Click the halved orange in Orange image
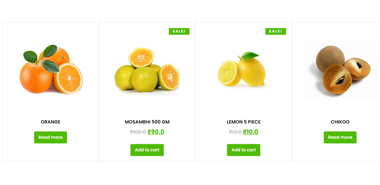The image size is (380, 185). click(x=68, y=78)
